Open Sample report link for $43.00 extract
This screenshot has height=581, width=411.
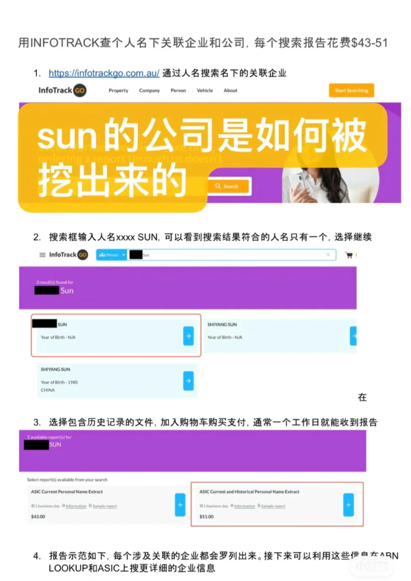pos(104,506)
